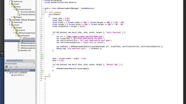Expand References under Assembly-CSharp-firstpass
Viewport: 186px width, 104px height.
tap(10, 23)
